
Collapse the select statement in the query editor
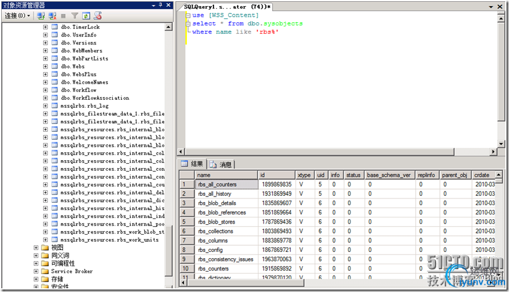click(x=188, y=23)
